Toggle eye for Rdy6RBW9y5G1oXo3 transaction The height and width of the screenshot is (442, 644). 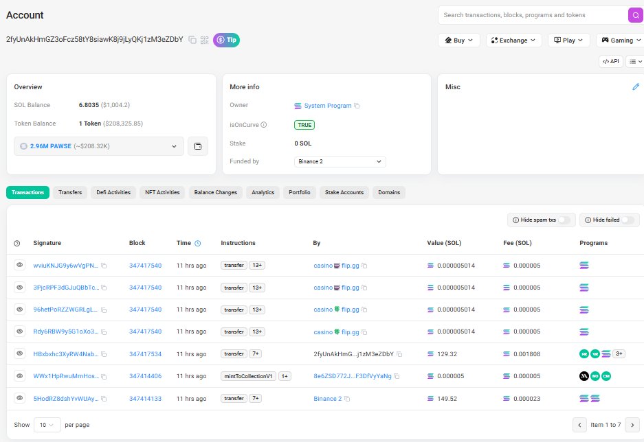click(19, 331)
